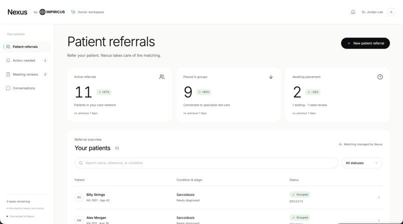This screenshot has width=403, height=224.
Task: Click the Action needed count badge
Action: tap(45, 60)
